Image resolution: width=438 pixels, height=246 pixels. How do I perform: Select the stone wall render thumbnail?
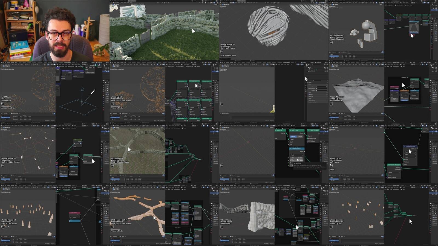click(164, 31)
